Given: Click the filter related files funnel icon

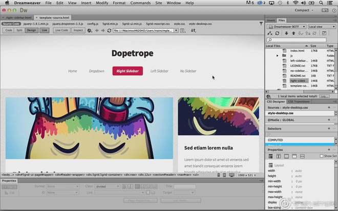Looking at the screenshot, I should pyautogui.click(x=261, y=24).
